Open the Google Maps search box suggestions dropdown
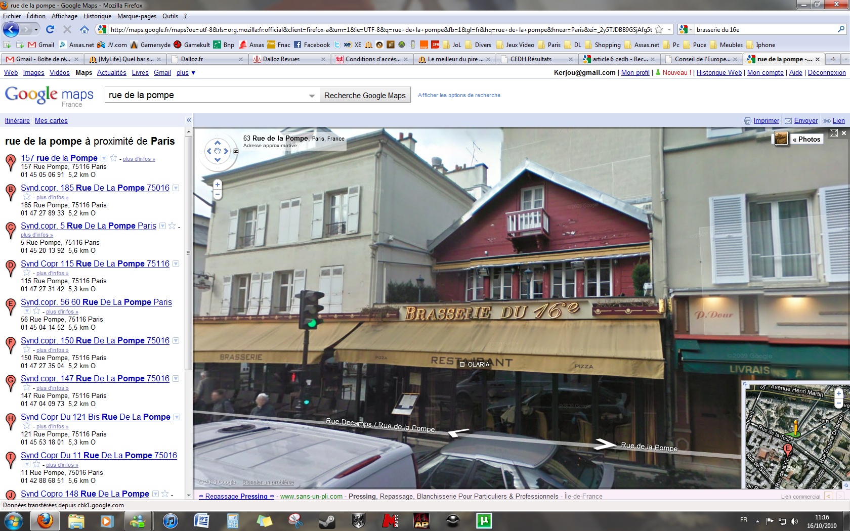 tap(312, 95)
